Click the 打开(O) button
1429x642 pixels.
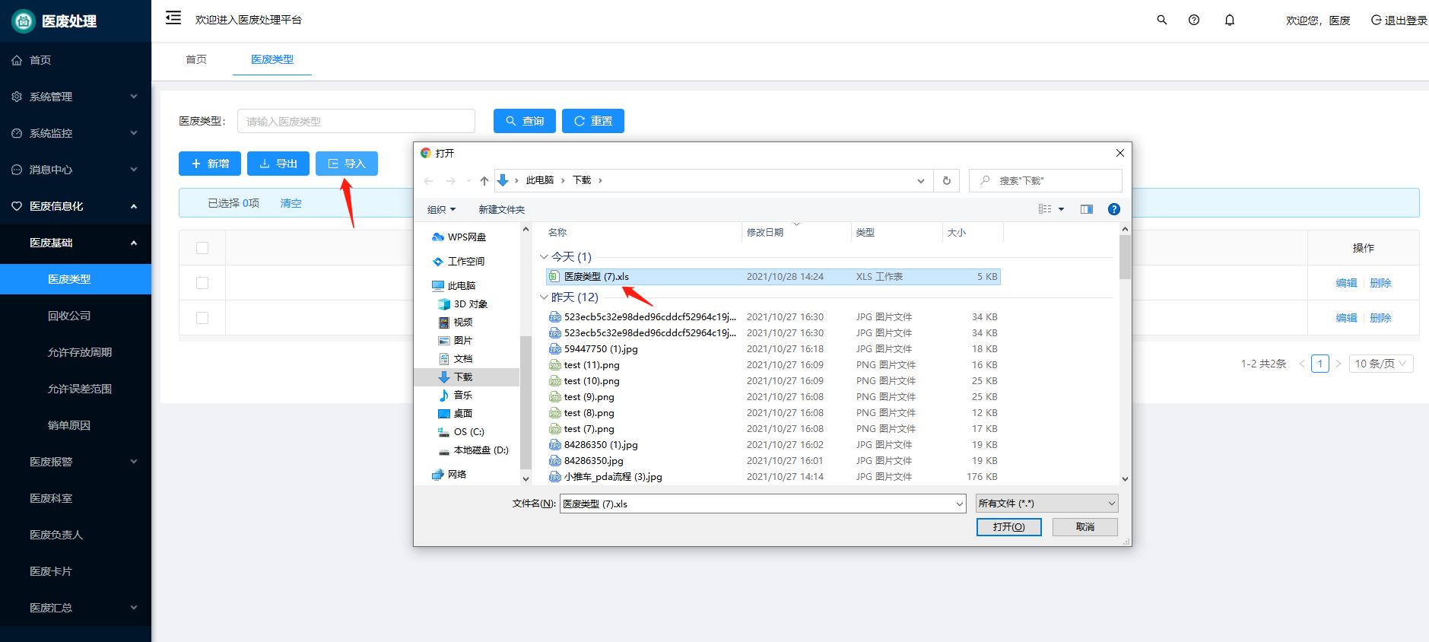1009,527
